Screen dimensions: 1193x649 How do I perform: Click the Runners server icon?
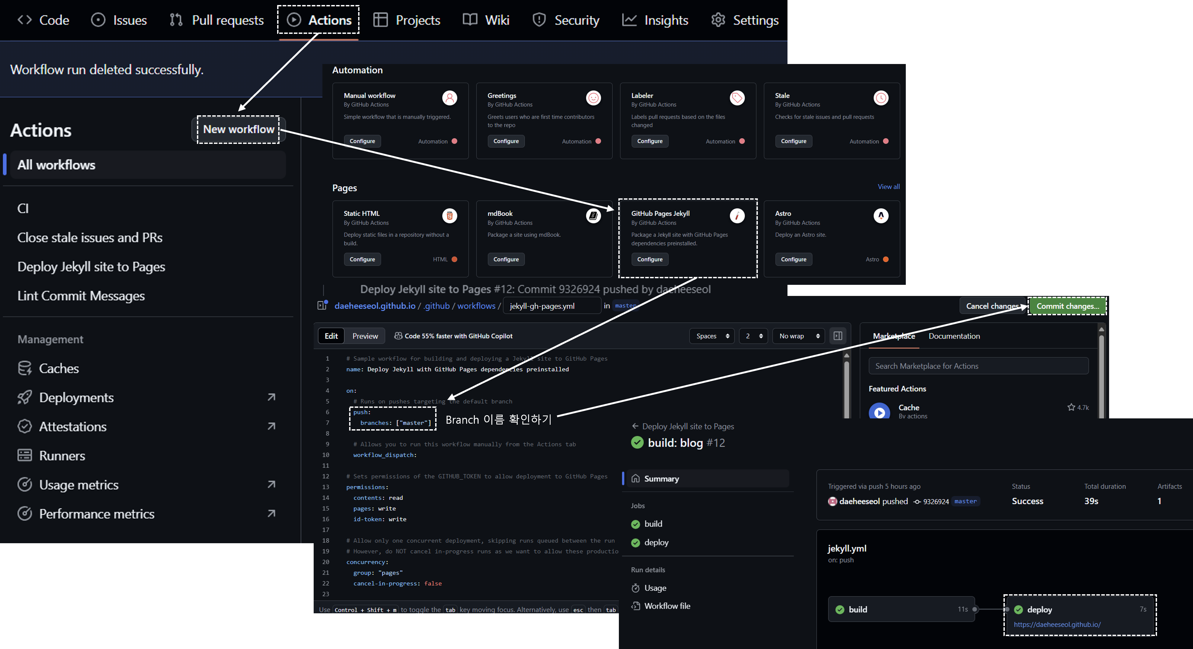(x=25, y=456)
